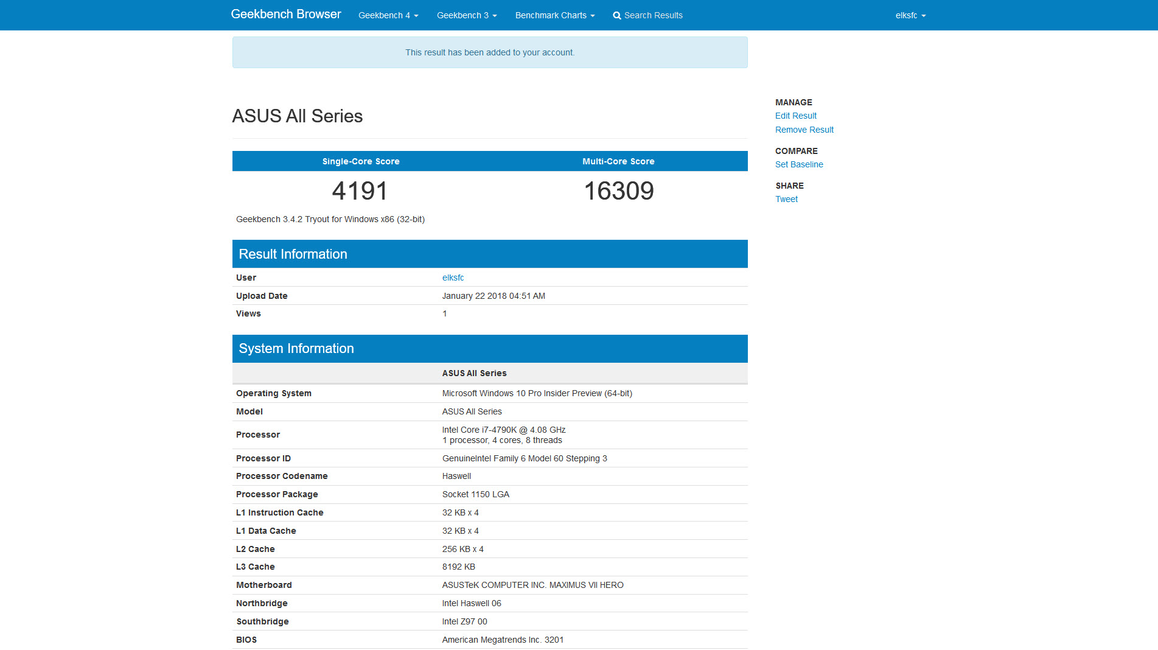Click Set Baseline under Compare
This screenshot has height=650, width=1158.
[799, 164]
